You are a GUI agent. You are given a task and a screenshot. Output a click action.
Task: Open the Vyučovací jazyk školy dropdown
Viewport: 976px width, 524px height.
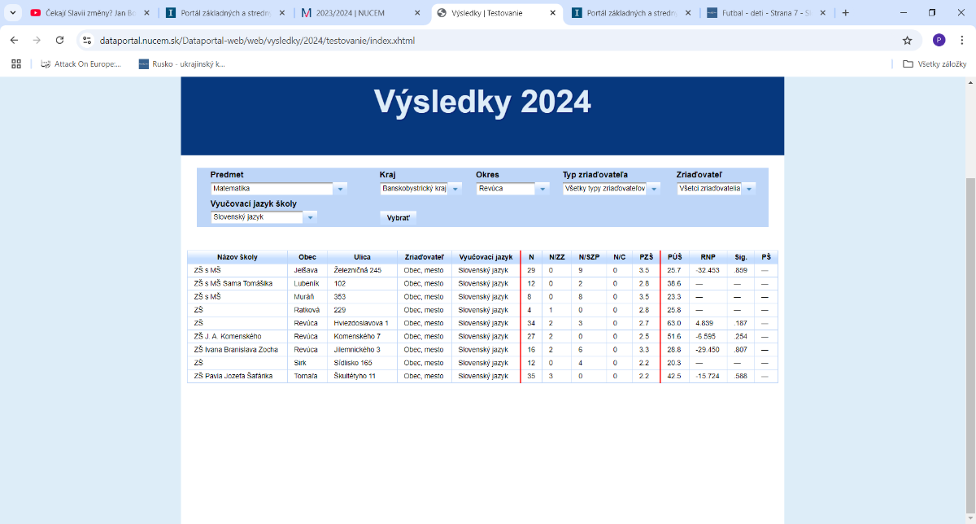(x=310, y=217)
